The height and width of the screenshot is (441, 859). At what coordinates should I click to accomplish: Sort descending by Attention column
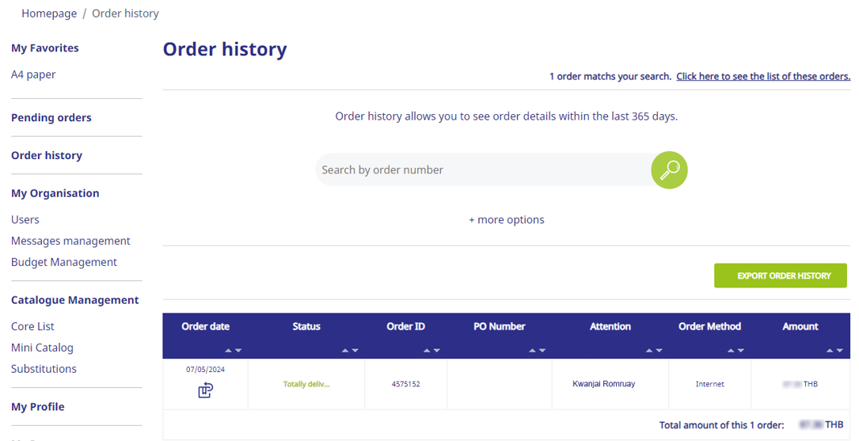[x=659, y=351]
